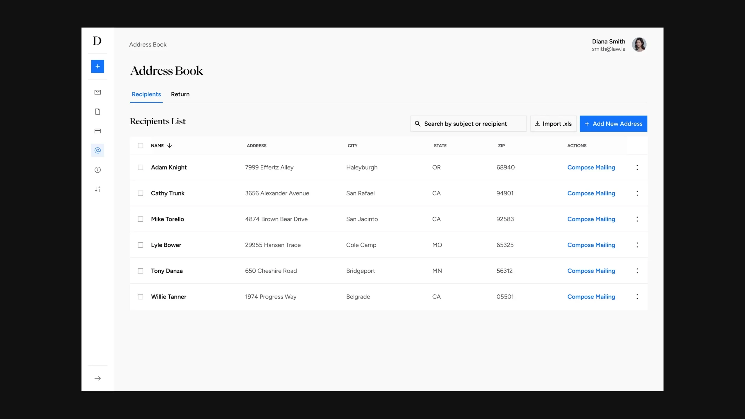Select the Lyle Bower row checkbox

click(x=141, y=245)
